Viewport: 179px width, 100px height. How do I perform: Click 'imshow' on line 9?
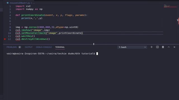pos(26,30)
